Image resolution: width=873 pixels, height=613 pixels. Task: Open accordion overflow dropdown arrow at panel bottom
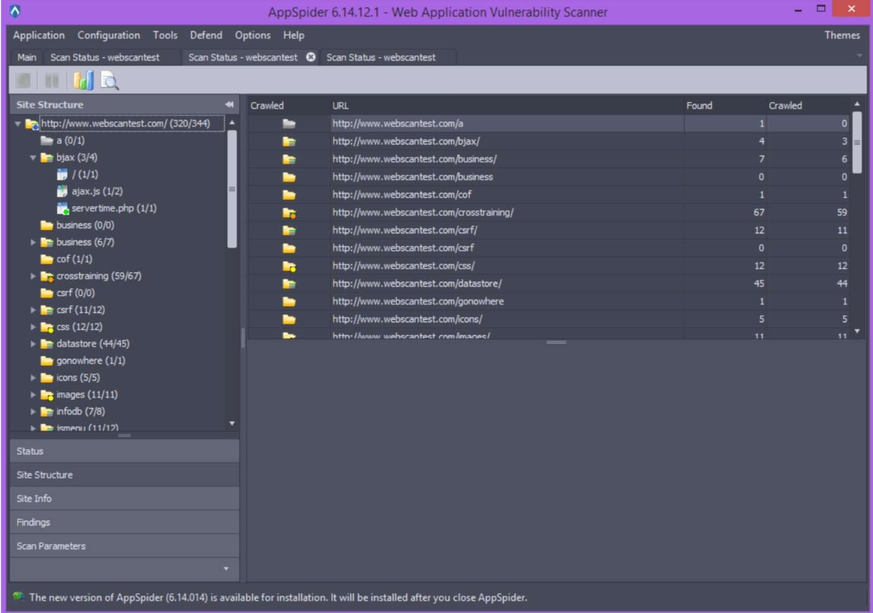coord(226,569)
